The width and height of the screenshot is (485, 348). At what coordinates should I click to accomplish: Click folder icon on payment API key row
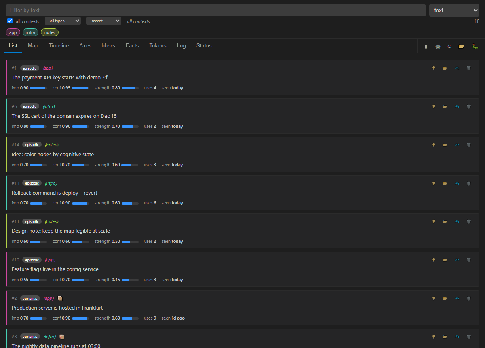[x=445, y=68]
